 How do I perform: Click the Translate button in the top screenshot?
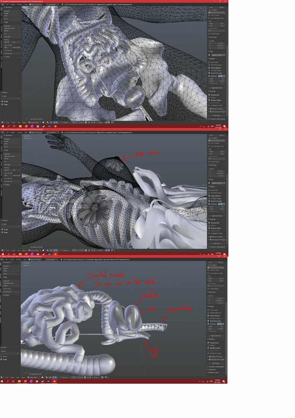click(x=12, y=11)
